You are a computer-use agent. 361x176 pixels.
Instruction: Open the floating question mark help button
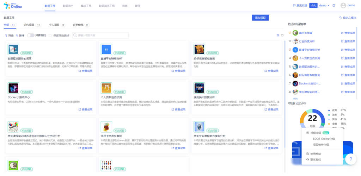click(x=351, y=159)
